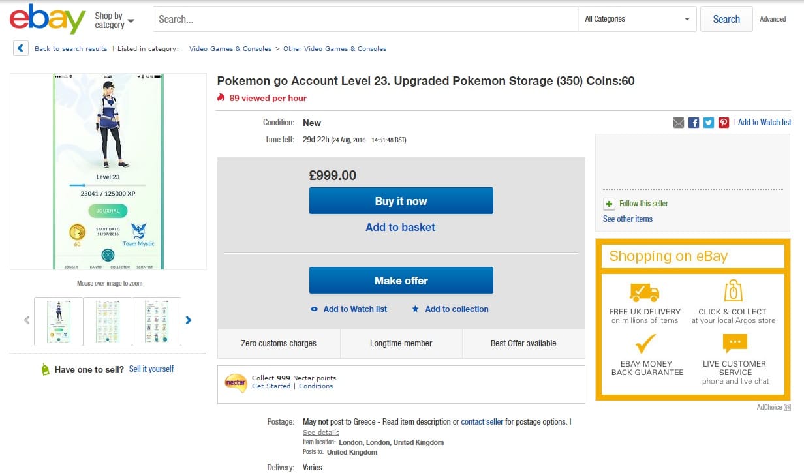The image size is (804, 473).
Task: Click the green plus Follow seller icon
Action: (609, 204)
